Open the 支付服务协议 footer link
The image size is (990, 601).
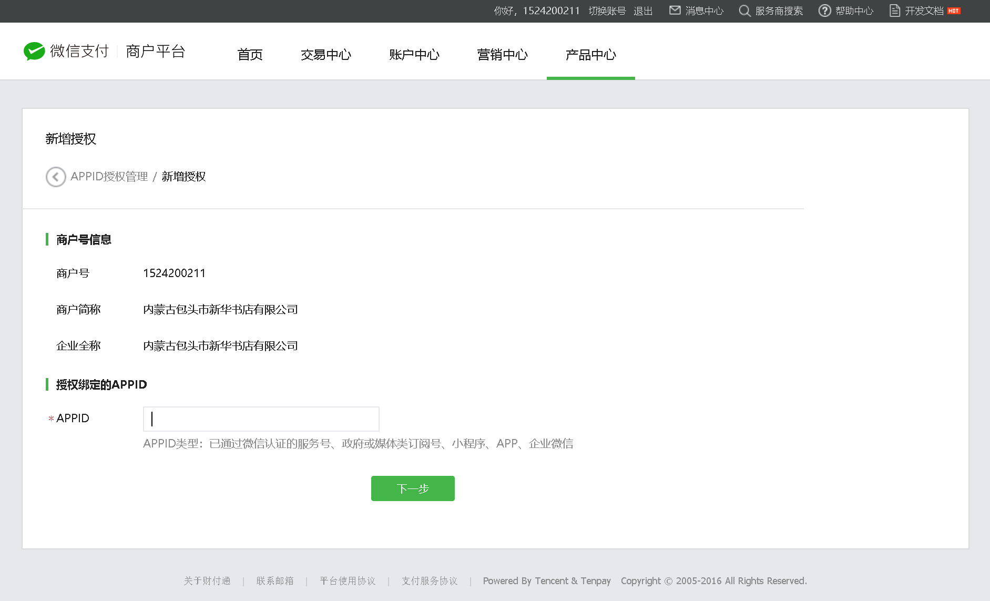[x=430, y=581]
